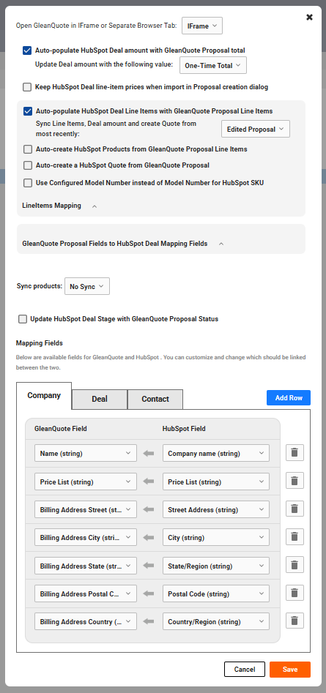The width and height of the screenshot is (326, 693).
Task: Open the One-Time Total dropdown
Action: click(x=212, y=65)
